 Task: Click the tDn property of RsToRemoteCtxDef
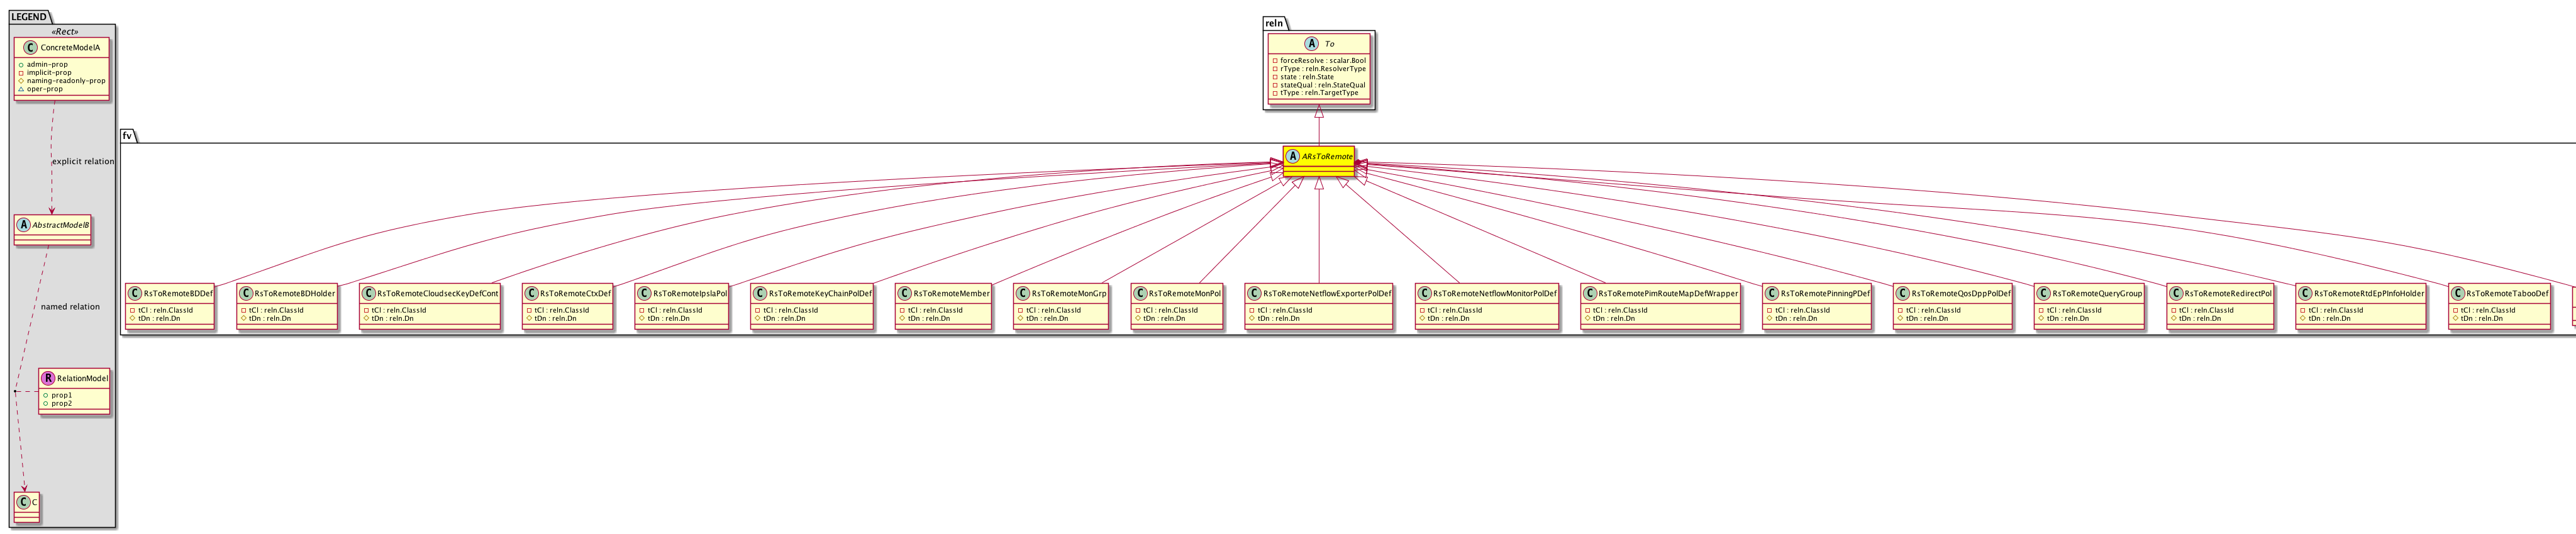[554, 318]
